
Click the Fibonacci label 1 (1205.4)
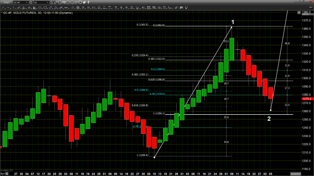[142, 155]
